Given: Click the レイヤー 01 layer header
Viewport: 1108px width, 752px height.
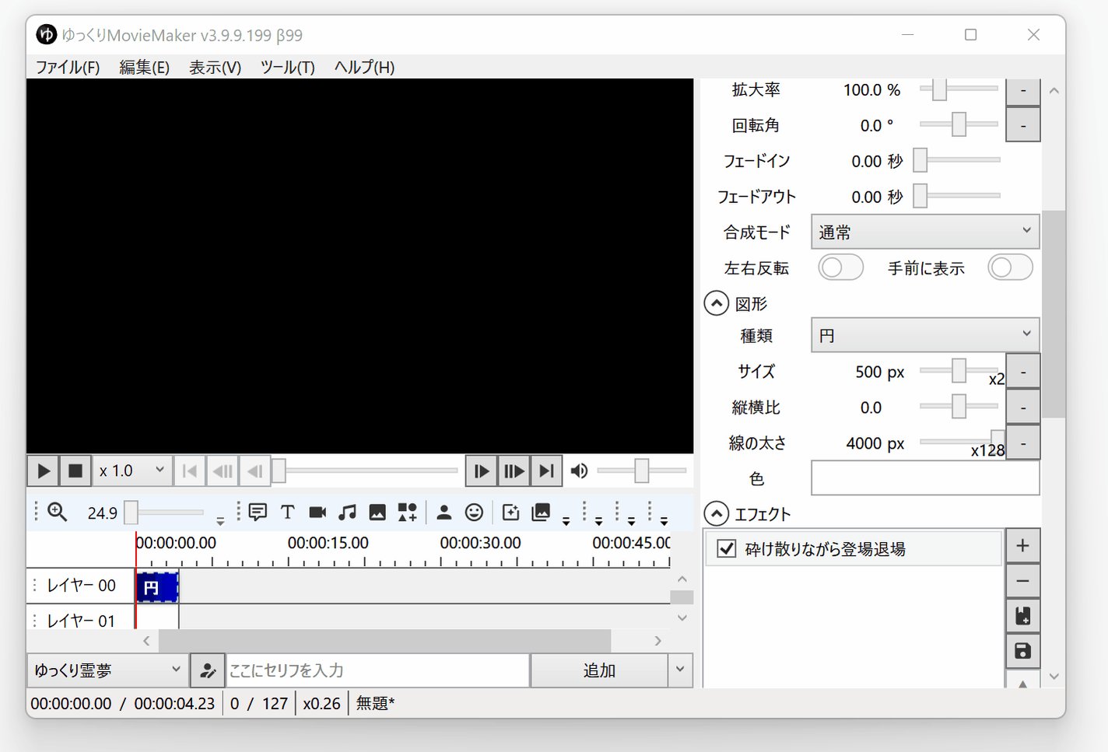Looking at the screenshot, I should [80, 620].
